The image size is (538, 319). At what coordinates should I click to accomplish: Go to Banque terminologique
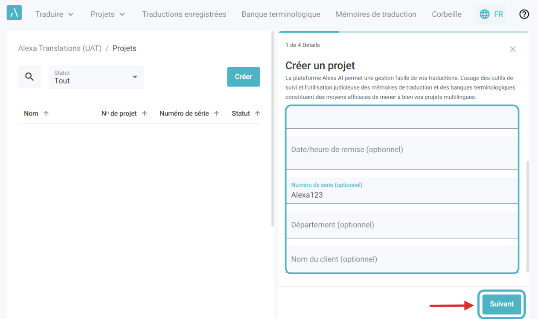pyautogui.click(x=281, y=14)
